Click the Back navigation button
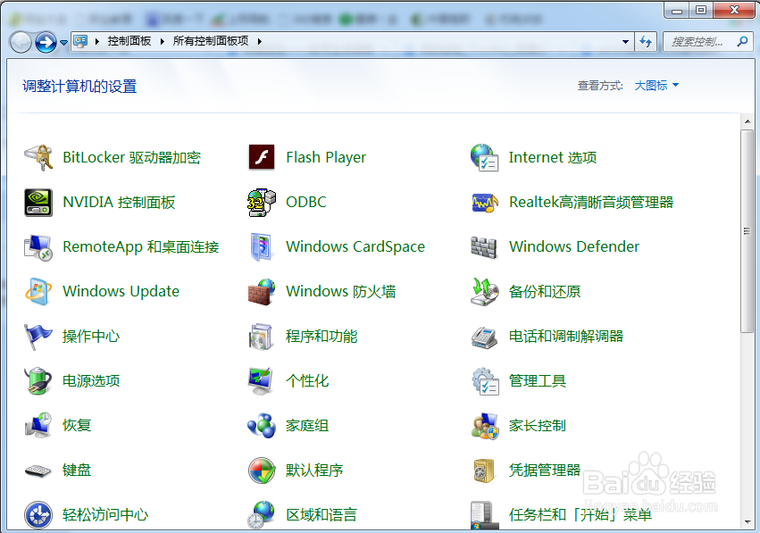The width and height of the screenshot is (760, 533). tap(21, 42)
